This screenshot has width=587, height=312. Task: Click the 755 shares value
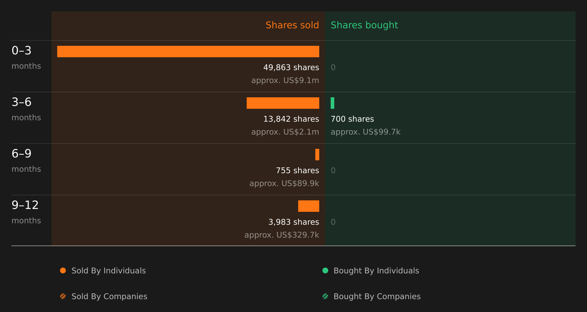pyautogui.click(x=297, y=171)
